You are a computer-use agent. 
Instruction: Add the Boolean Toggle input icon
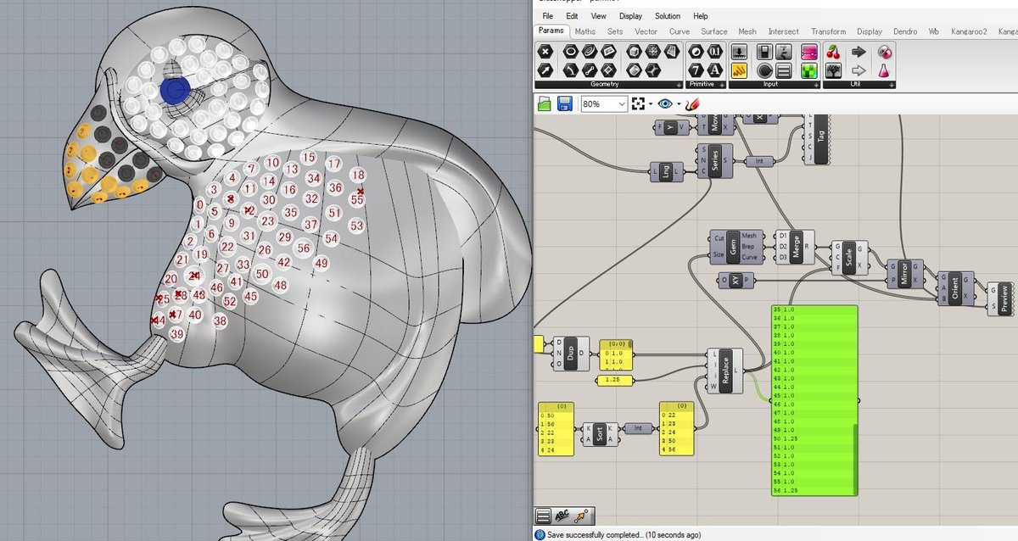point(764,51)
